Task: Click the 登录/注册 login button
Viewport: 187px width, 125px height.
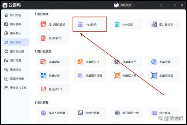Action: pos(124,5)
